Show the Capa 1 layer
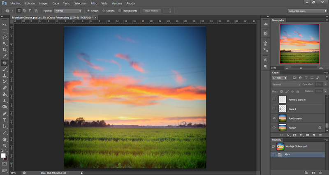The image size is (329, 175). click(x=274, y=108)
